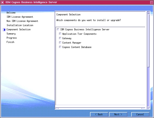
Task: Cancel the installation wizard
Action: (x=140, y=114)
